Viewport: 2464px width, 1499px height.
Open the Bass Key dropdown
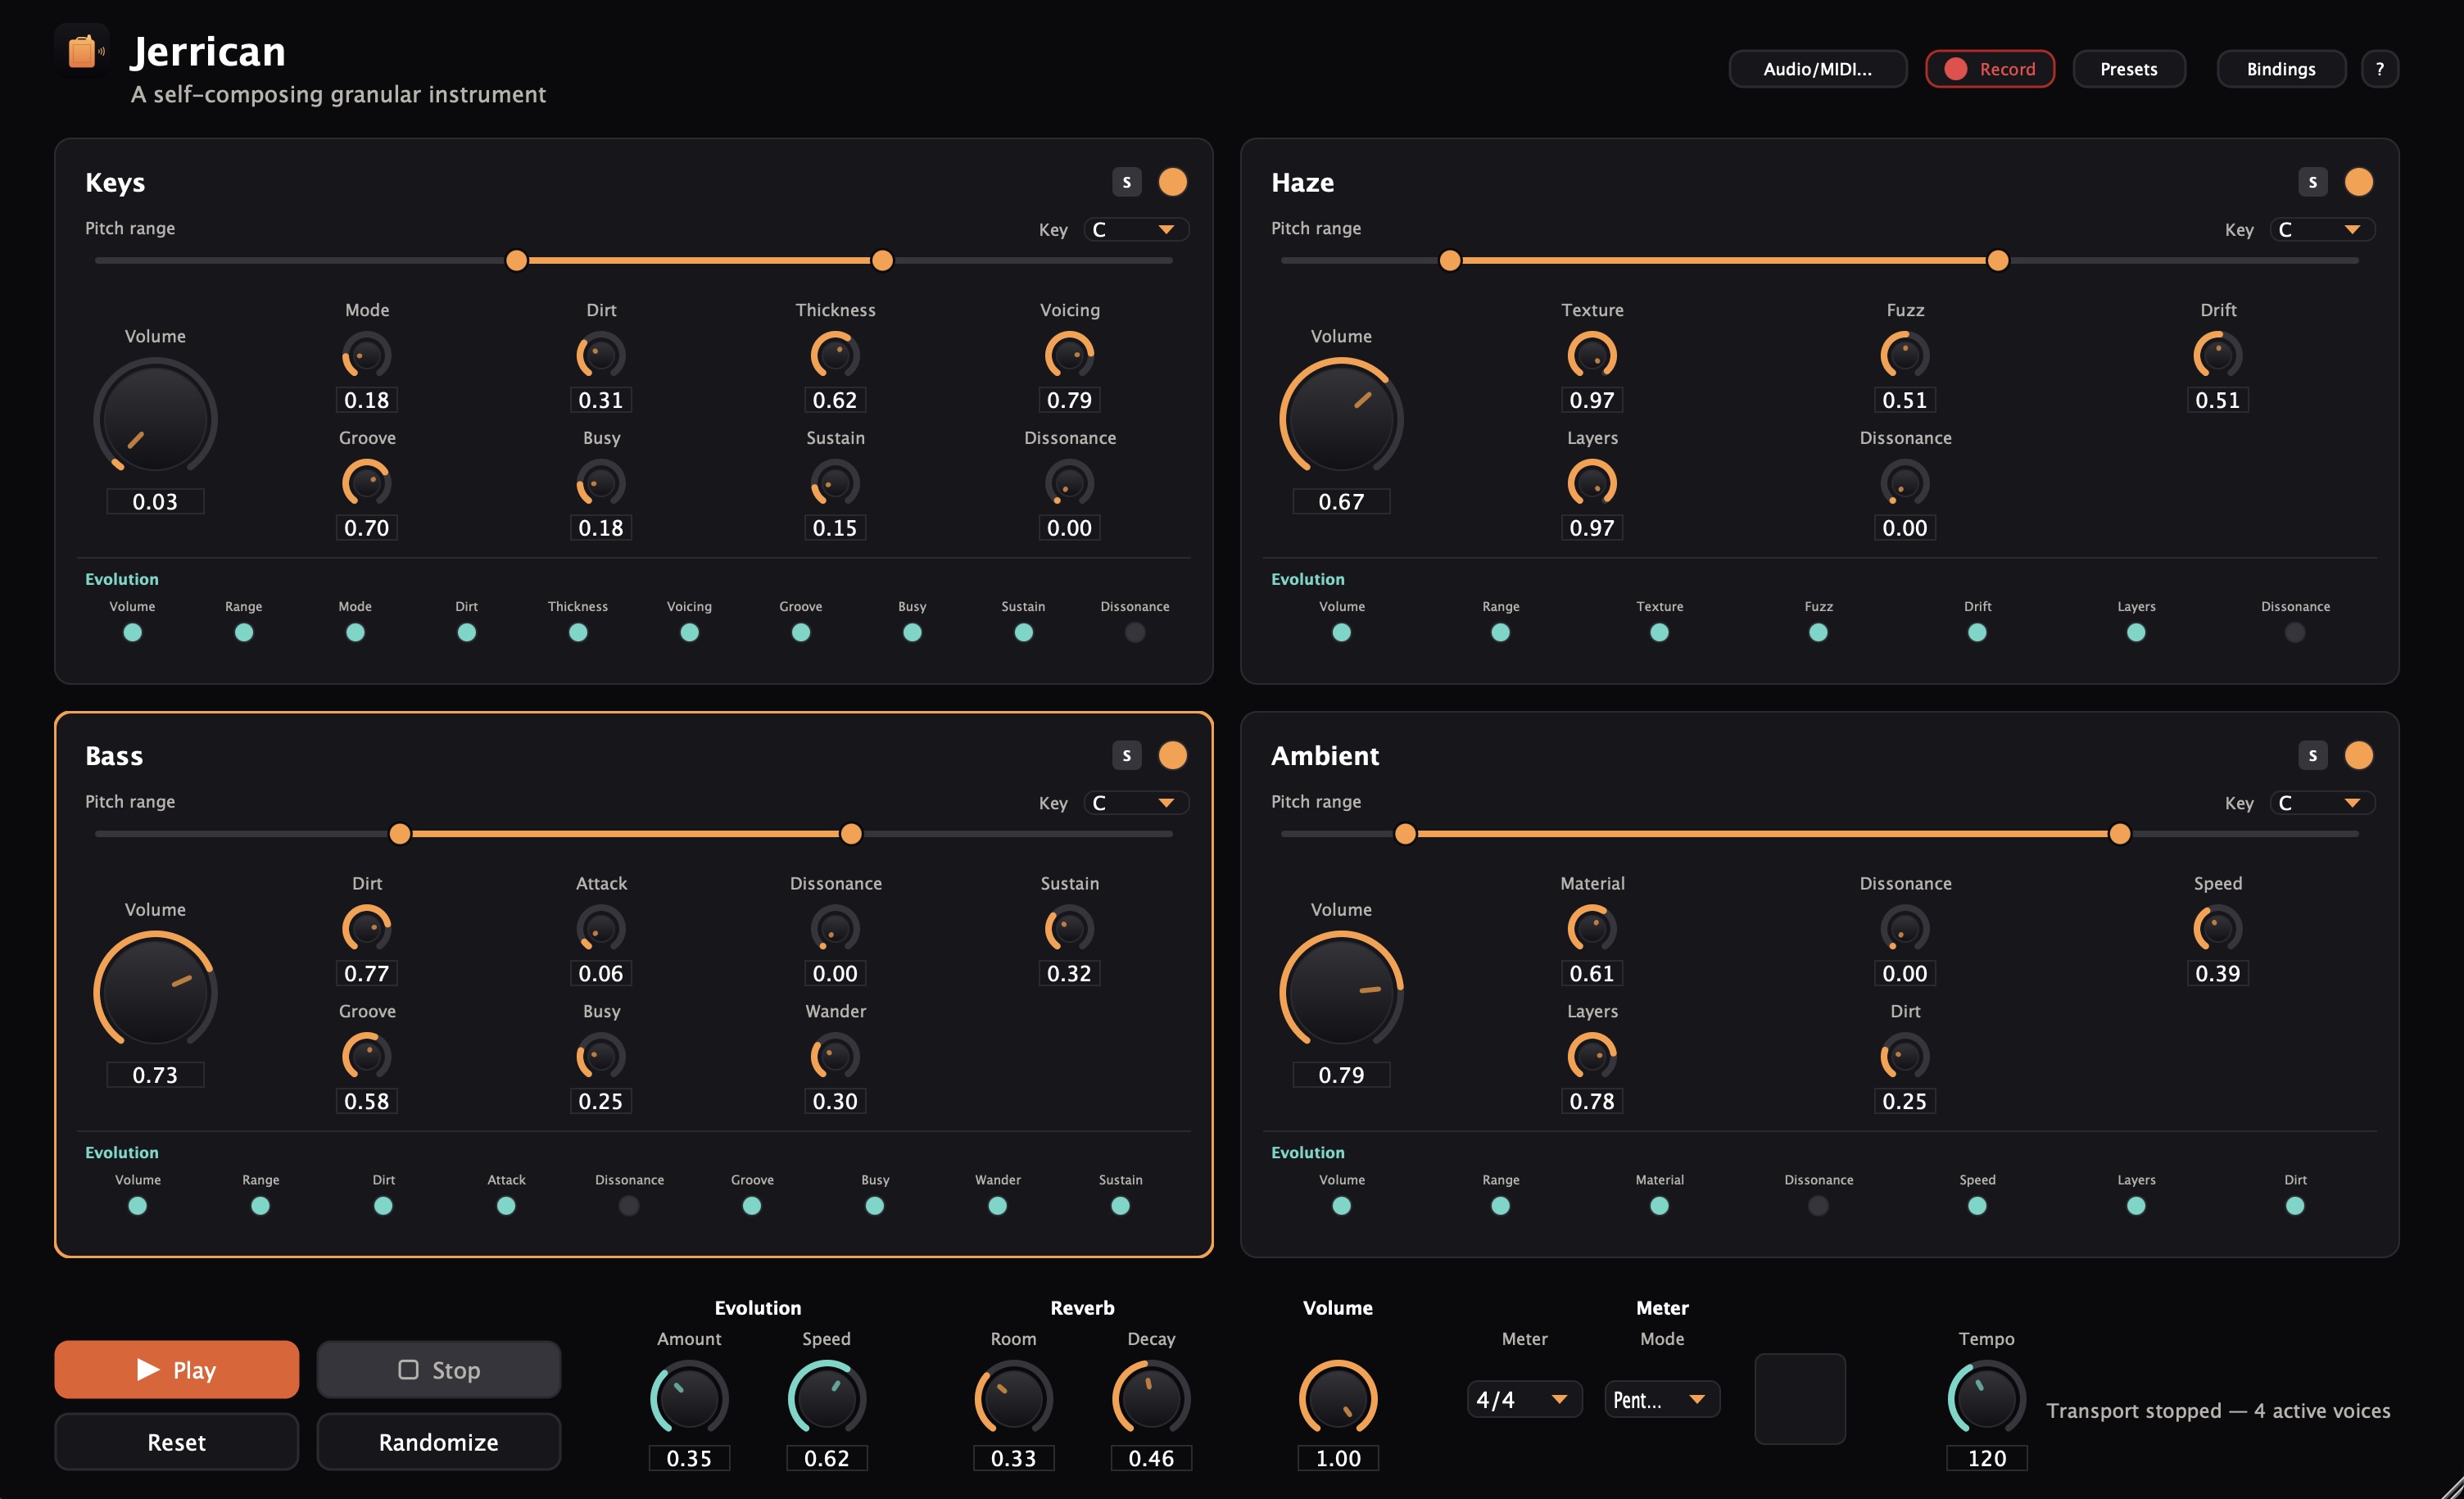(1136, 802)
